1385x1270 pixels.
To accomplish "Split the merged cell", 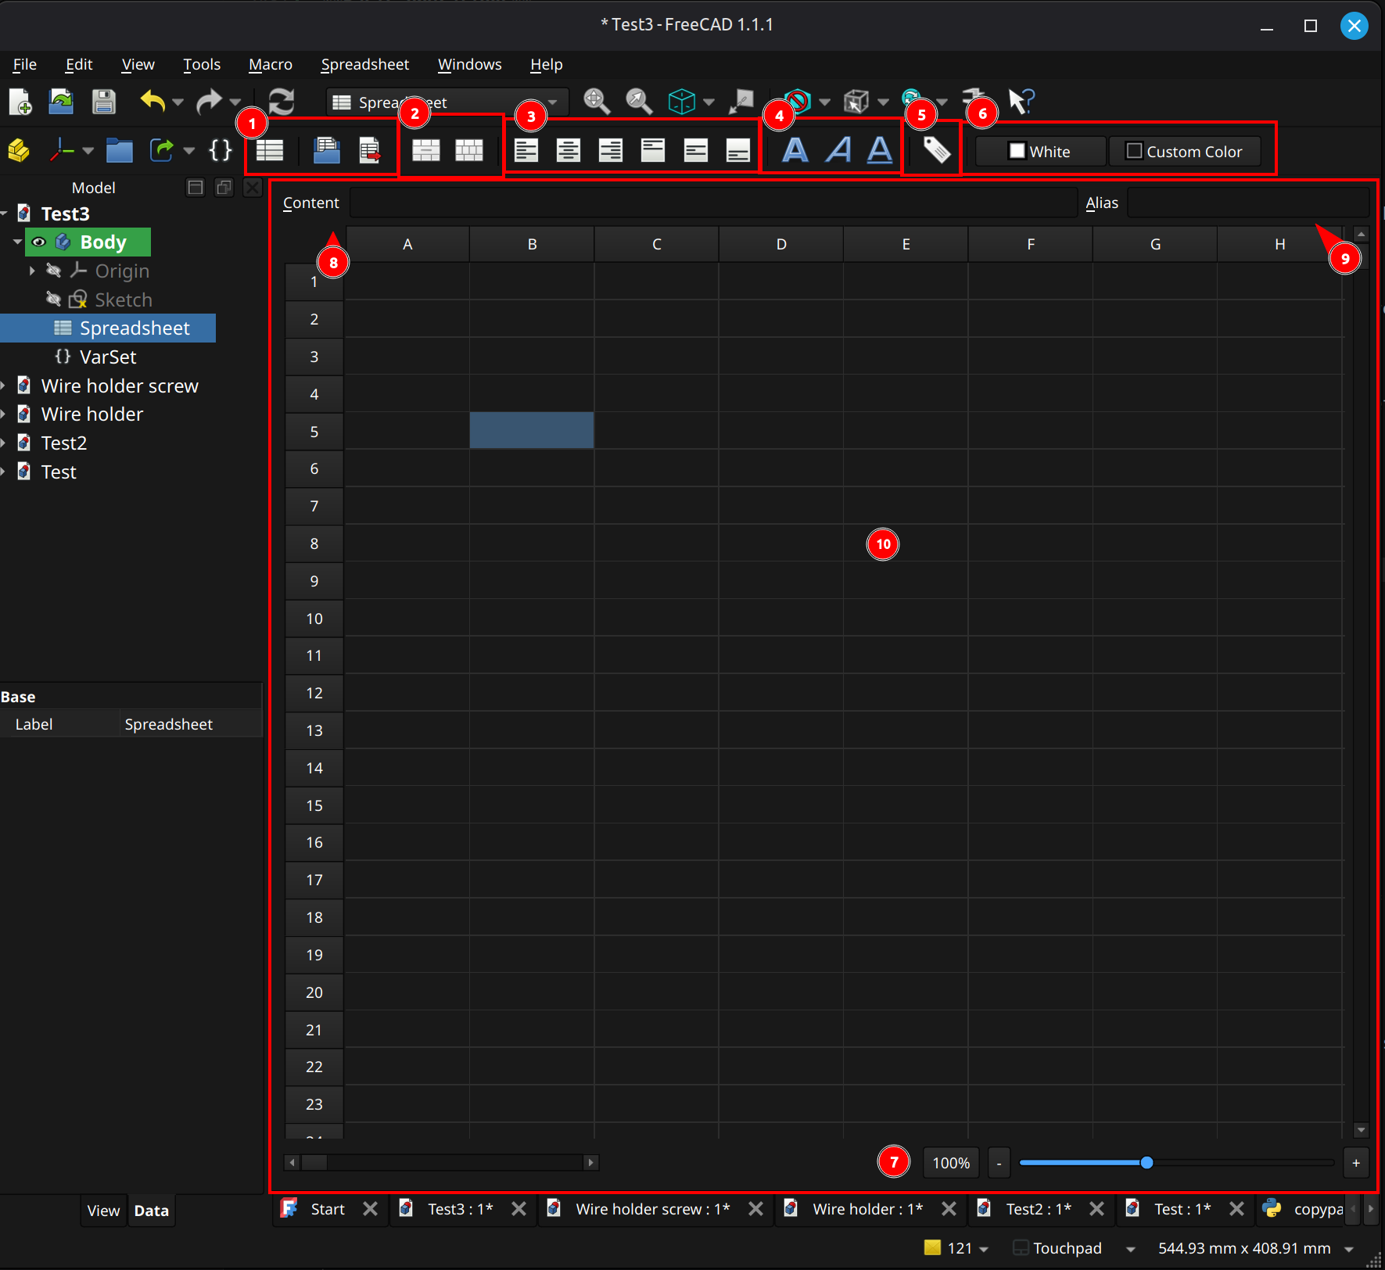I will point(469,150).
